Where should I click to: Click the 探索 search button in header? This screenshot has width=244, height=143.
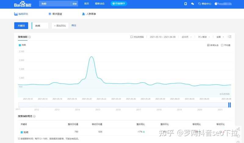(x=74, y=4)
